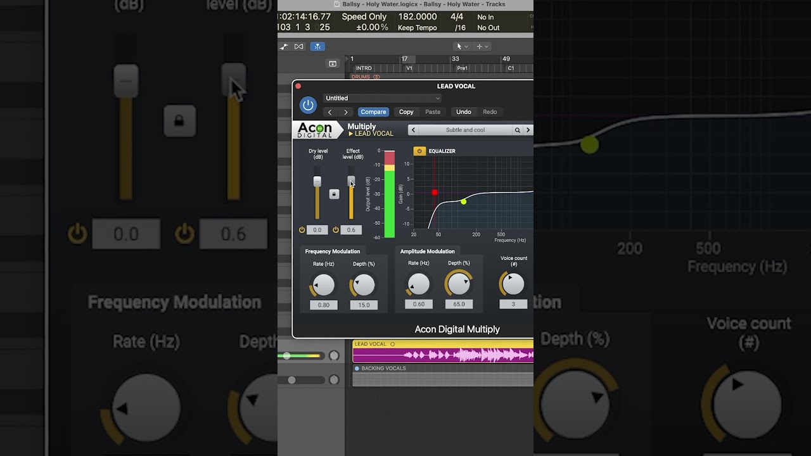Click the 0.60 Rate value field
Viewport: 811px width, 456px height.
coord(419,304)
